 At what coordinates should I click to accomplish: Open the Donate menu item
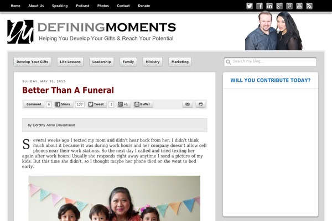point(144,6)
